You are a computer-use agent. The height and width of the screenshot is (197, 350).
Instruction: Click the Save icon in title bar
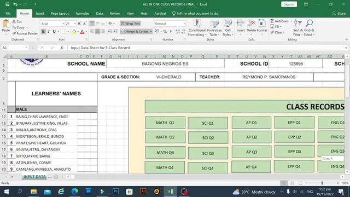point(7,4)
